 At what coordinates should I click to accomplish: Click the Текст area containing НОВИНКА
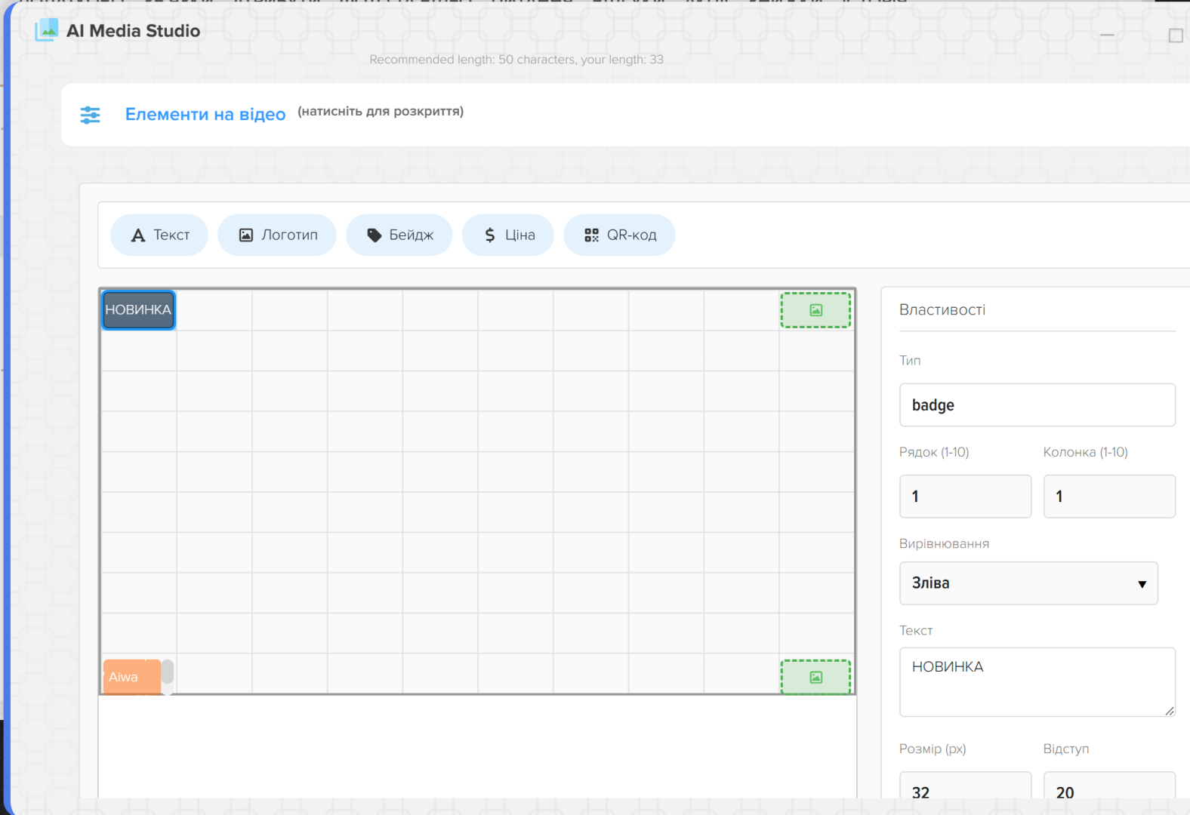tap(1037, 682)
